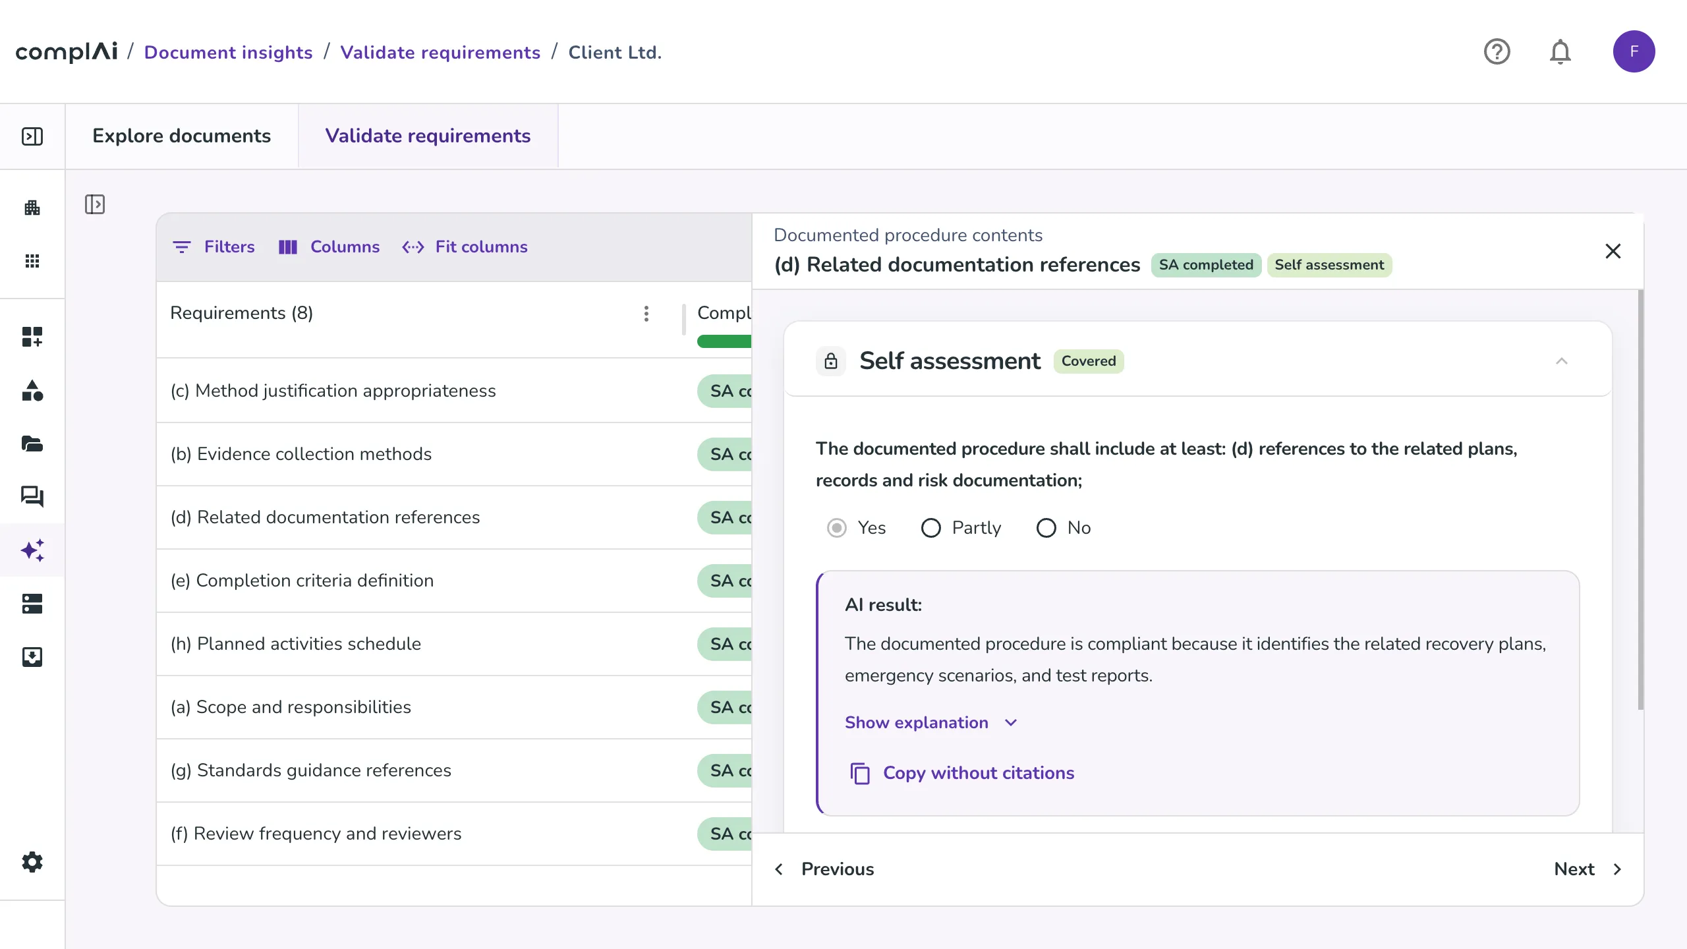
Task: Click the Self assessment badge in panel header
Action: click(1329, 265)
